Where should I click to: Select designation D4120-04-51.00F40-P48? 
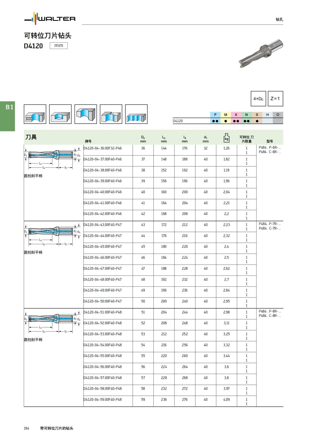tap(103, 312)
